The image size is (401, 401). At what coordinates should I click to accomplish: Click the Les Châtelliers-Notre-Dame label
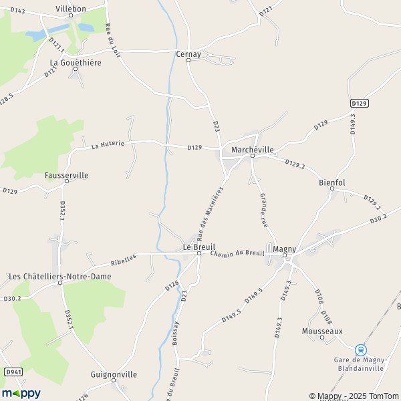(60, 277)
